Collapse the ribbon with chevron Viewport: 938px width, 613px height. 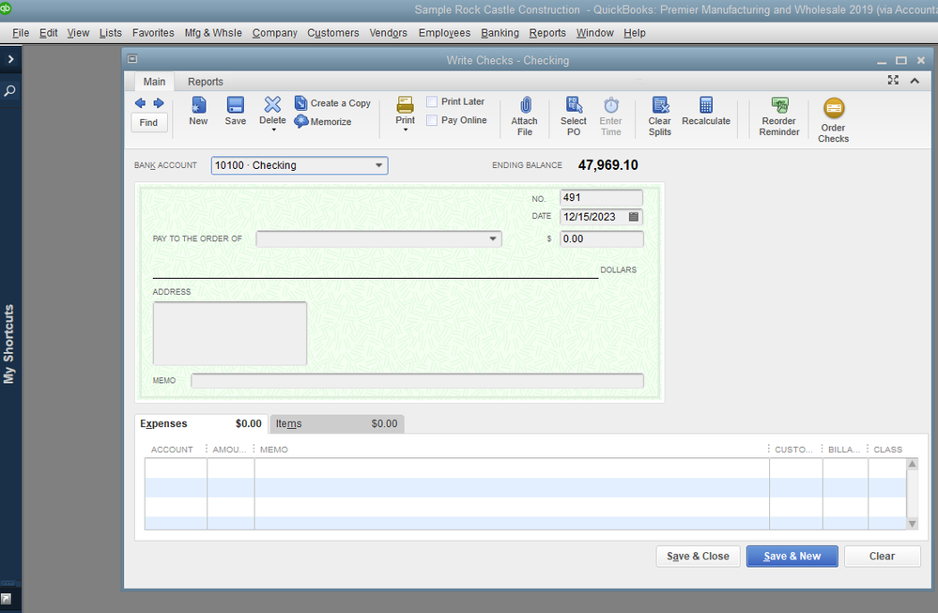(915, 81)
